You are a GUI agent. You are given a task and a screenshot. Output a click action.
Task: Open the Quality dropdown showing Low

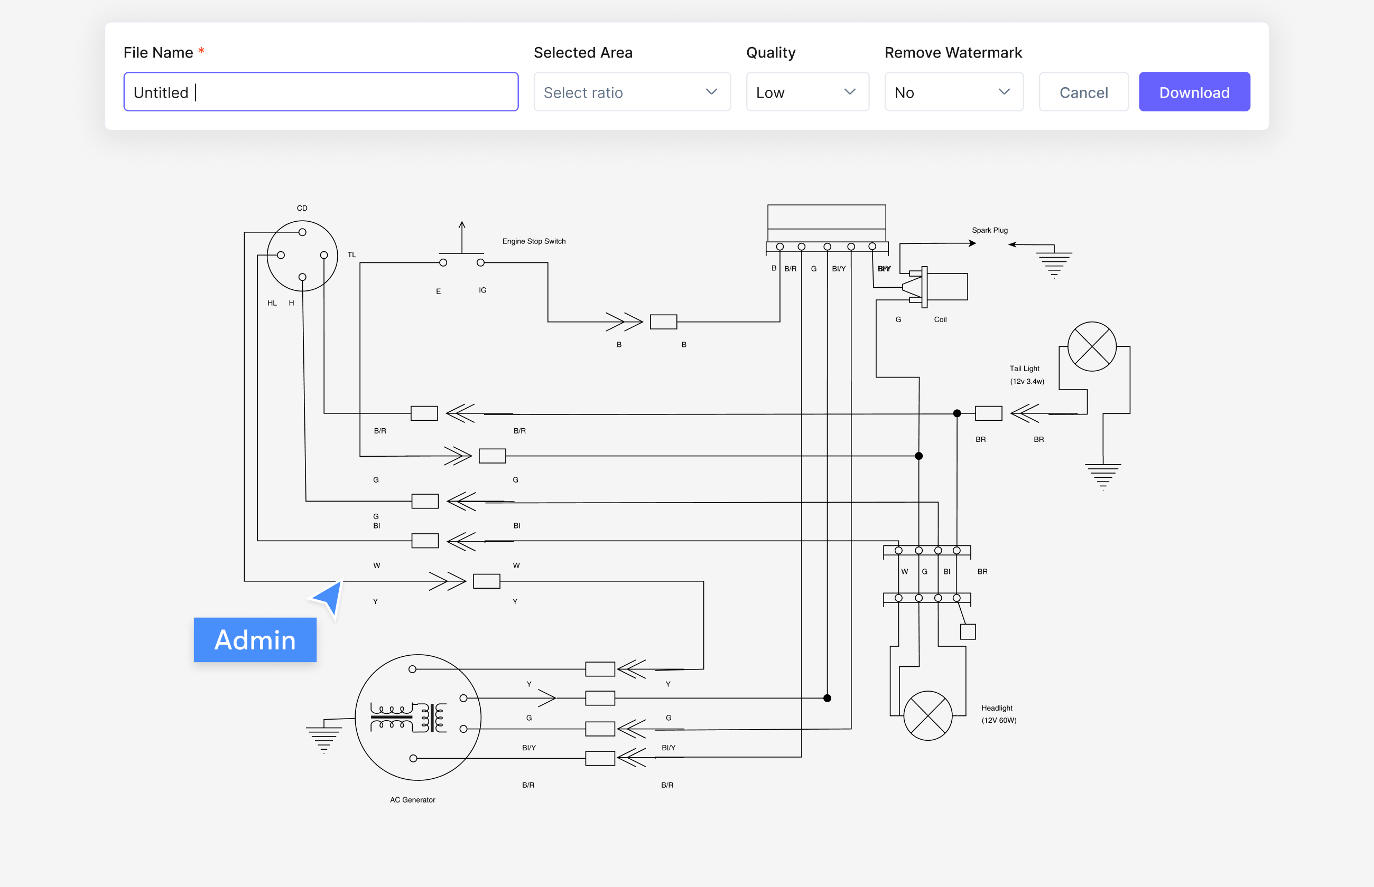coord(807,91)
